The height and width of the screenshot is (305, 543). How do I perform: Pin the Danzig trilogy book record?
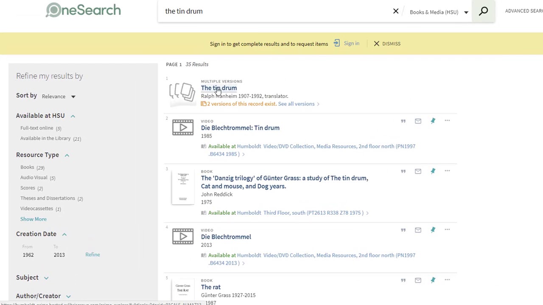point(433,171)
